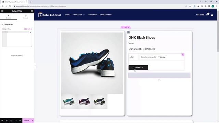The image size is (219, 123).
Task: Add new section plus handle
Action: pyautogui.click(x=123, y=27)
